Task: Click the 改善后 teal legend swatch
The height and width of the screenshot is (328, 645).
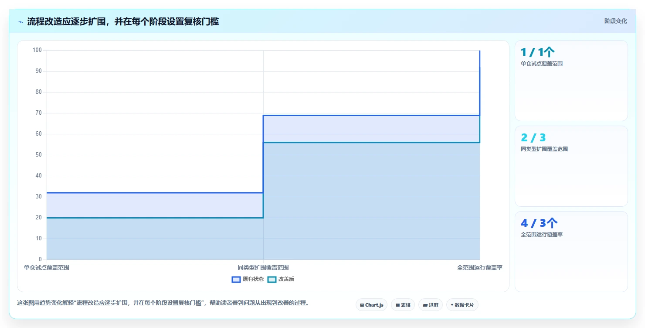Action: coord(272,279)
